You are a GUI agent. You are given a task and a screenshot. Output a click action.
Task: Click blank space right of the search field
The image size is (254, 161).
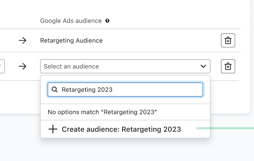point(206,90)
